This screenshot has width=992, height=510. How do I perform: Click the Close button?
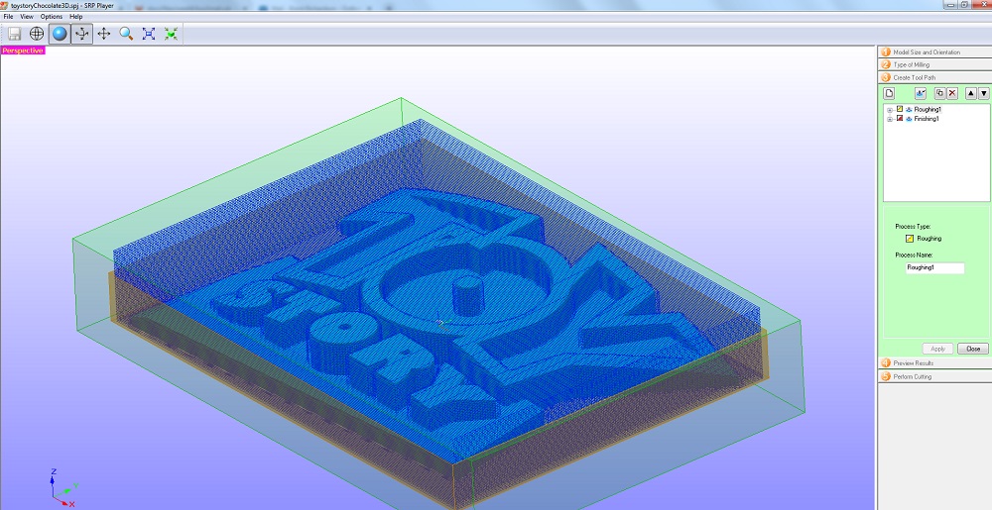coord(973,349)
